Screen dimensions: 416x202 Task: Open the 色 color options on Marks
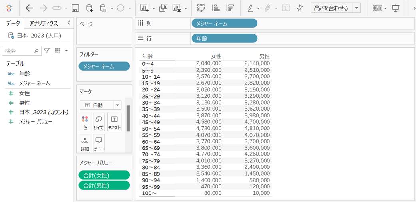pyautogui.click(x=85, y=122)
